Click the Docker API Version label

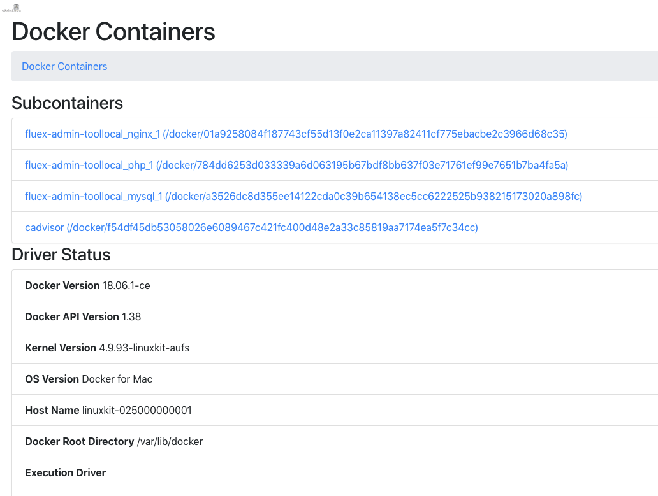coord(72,316)
